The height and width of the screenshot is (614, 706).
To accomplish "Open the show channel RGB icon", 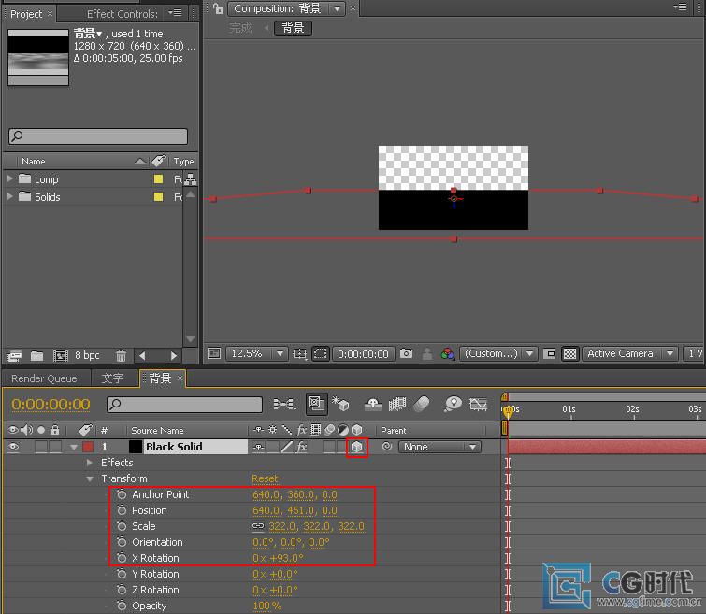I will coord(448,354).
